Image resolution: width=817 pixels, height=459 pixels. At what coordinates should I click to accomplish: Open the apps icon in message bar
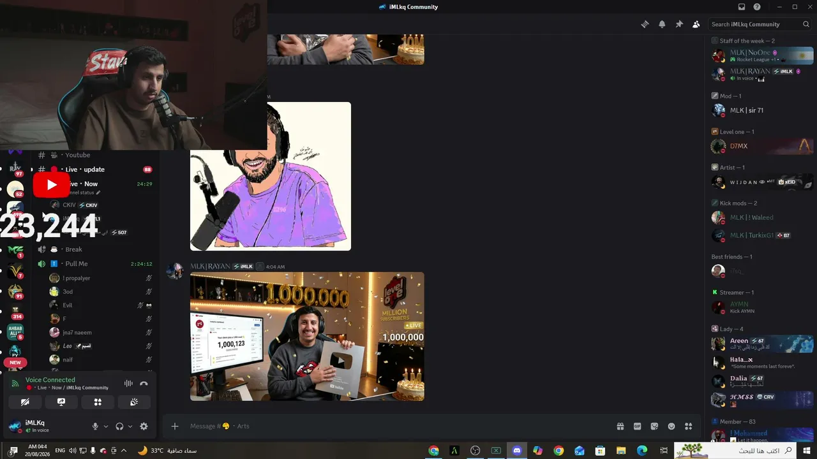(689, 426)
